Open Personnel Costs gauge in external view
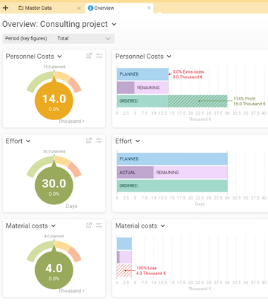 89,56
